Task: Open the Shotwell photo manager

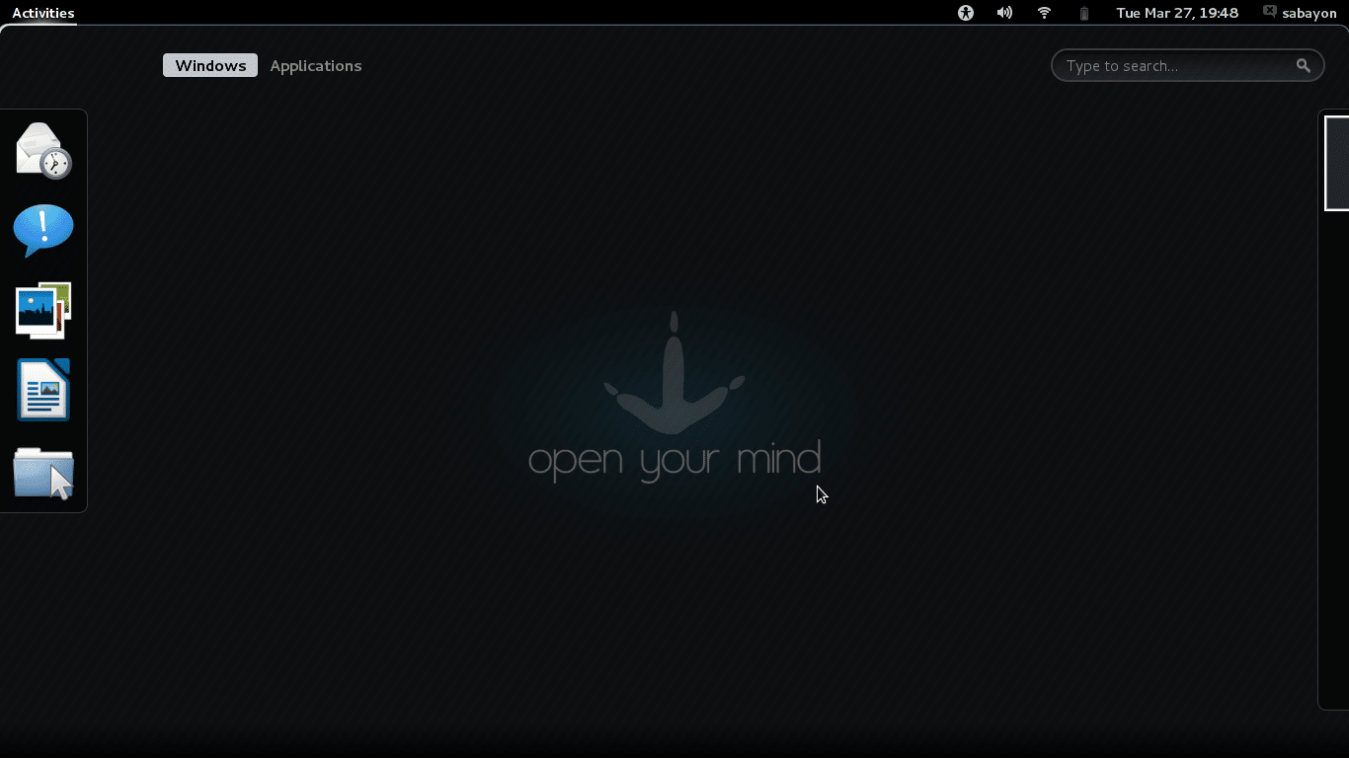Action: (x=43, y=310)
